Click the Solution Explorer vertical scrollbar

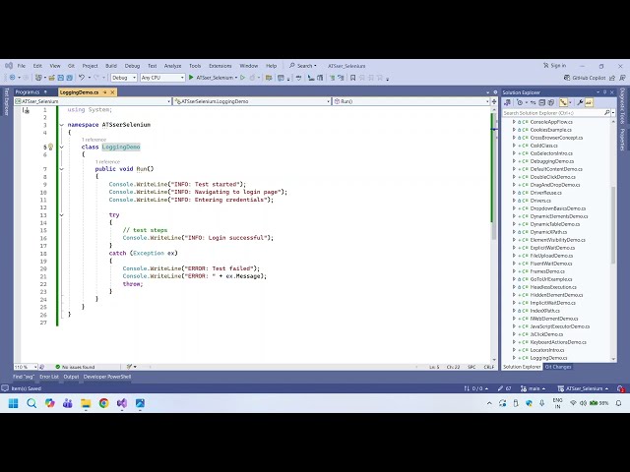pyautogui.click(x=613, y=225)
